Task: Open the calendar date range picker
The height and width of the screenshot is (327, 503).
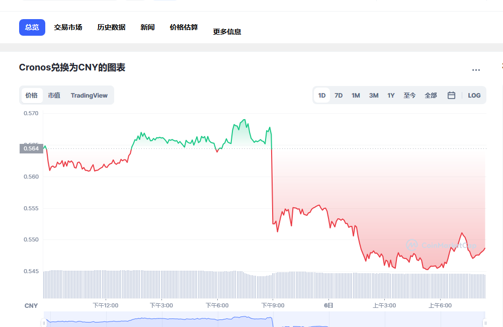Action: [451, 95]
